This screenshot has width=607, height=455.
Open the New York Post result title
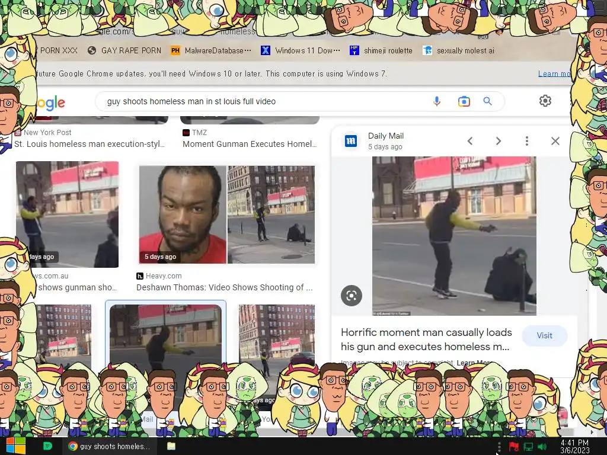coord(90,144)
